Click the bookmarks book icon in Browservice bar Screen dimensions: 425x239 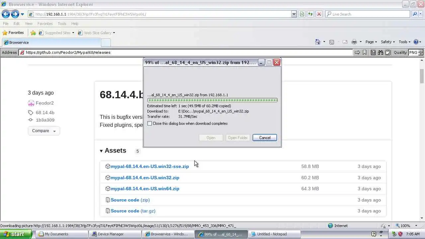[373, 52]
